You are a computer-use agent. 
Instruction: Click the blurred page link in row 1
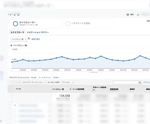point(28,105)
